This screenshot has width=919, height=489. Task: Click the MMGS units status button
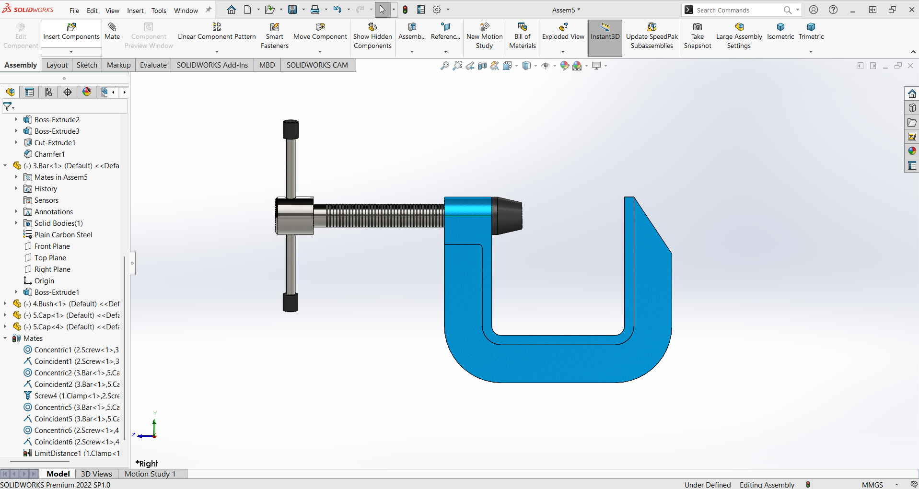click(872, 485)
